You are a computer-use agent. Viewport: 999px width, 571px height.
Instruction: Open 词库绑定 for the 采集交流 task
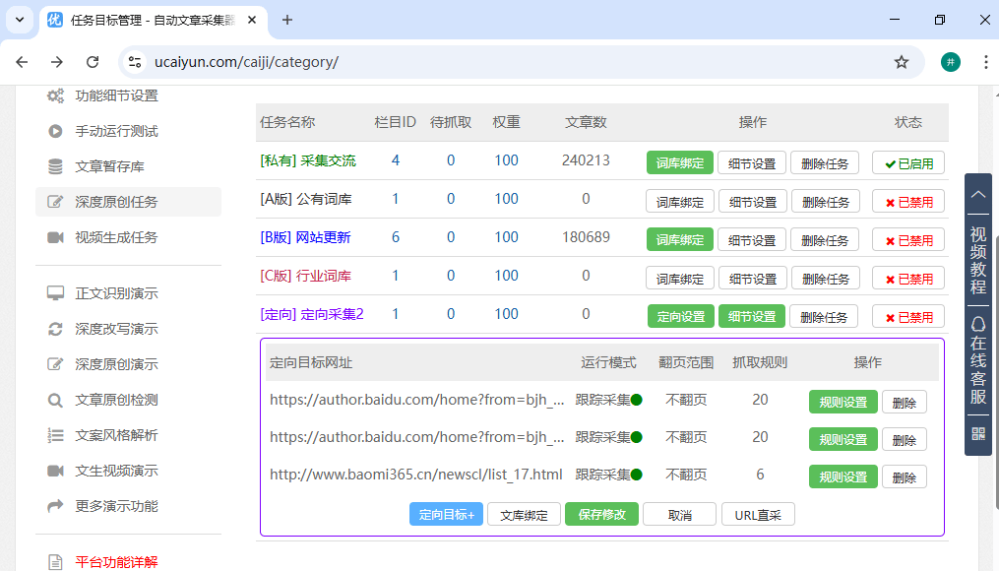click(679, 161)
